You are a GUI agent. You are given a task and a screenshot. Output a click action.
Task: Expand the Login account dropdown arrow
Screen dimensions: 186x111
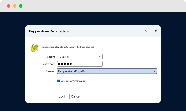[x=101, y=57]
